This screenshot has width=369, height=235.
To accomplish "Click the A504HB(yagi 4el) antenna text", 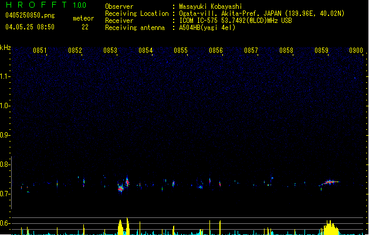I will click(207, 28).
